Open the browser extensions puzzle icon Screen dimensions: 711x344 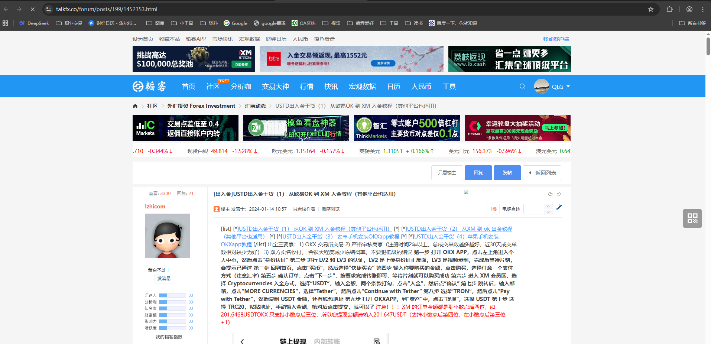point(669,9)
